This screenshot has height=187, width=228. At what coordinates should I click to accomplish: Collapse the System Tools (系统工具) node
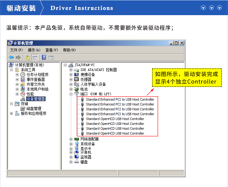coord(12,70)
